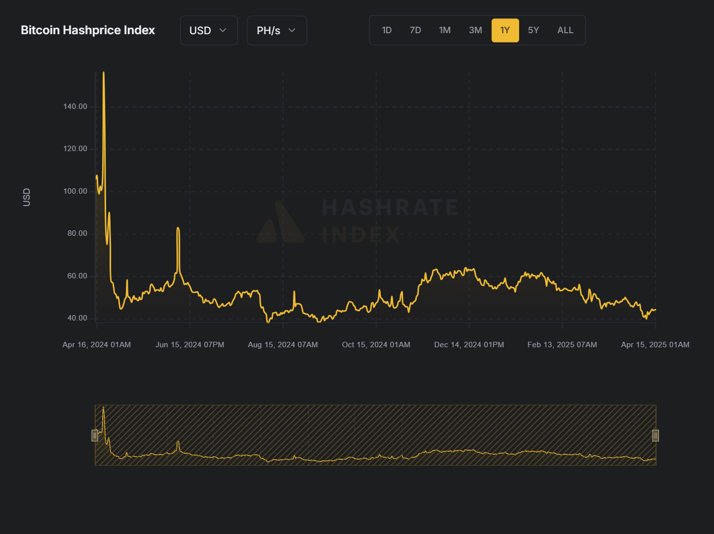Image resolution: width=714 pixels, height=534 pixels.
Task: Switch to the 7D time range
Action: 416,30
